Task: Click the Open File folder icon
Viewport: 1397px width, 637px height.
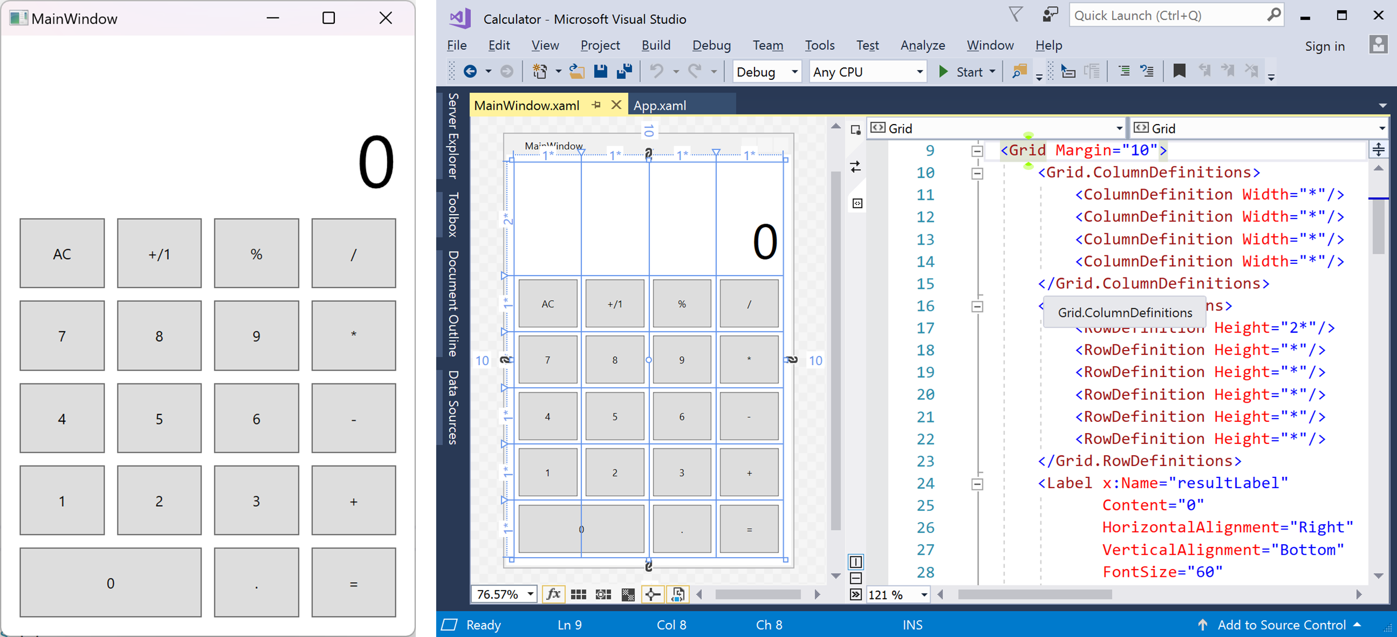Action: 577,71
